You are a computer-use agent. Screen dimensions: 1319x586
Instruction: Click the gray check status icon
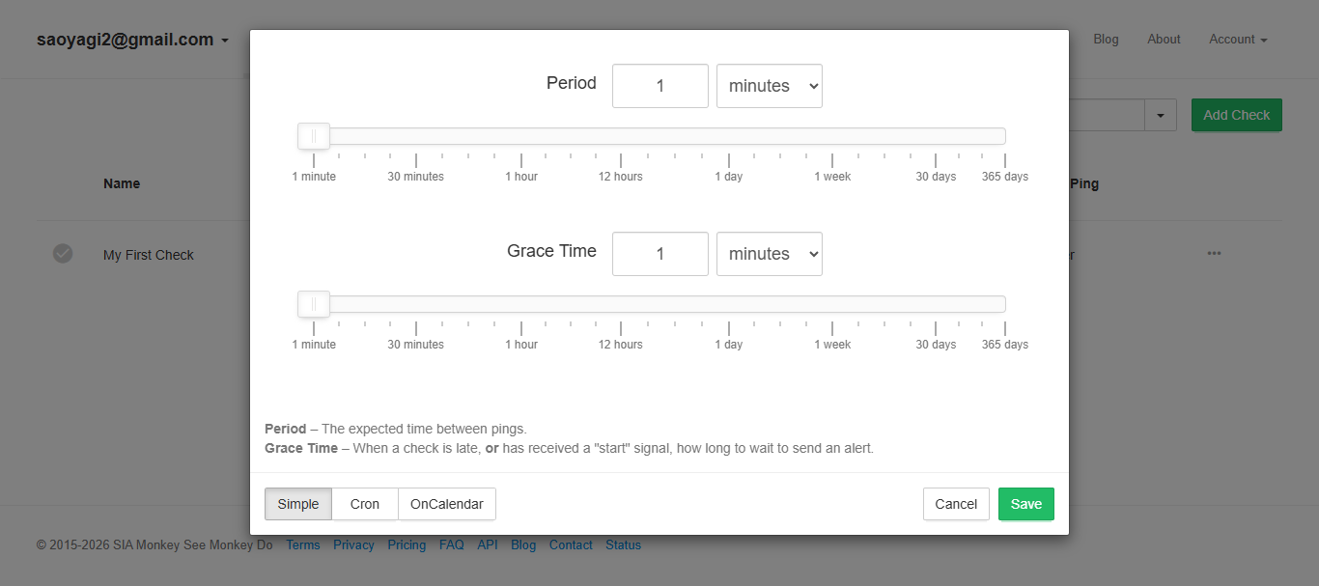pos(63,254)
